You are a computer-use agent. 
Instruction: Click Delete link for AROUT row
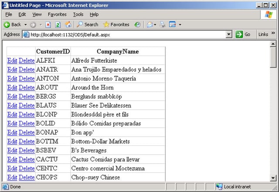pyautogui.click(x=27, y=88)
